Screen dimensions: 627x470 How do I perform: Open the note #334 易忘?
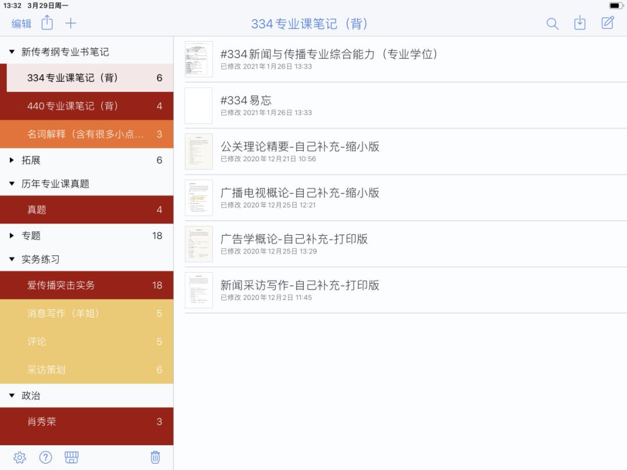coord(348,106)
